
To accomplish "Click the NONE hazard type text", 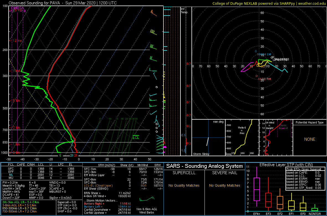I will 310,139.
